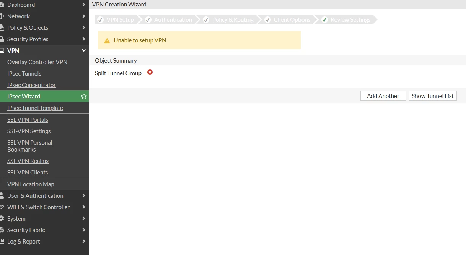Open IPsec Concentrator page

[x=31, y=85]
